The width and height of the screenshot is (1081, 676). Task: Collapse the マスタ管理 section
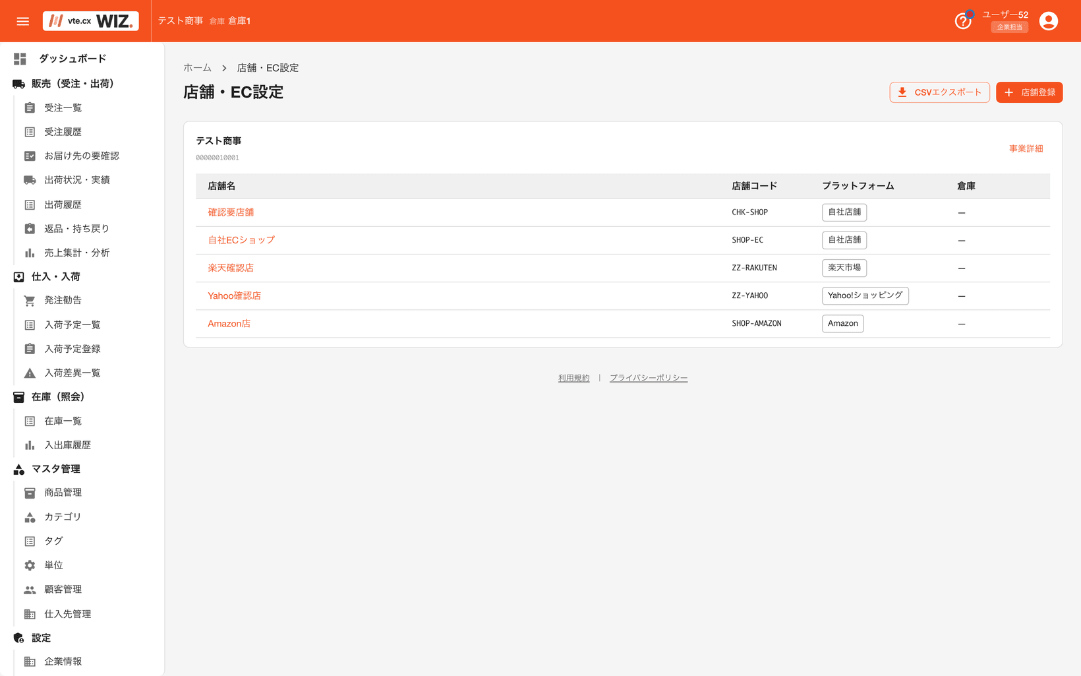click(56, 469)
